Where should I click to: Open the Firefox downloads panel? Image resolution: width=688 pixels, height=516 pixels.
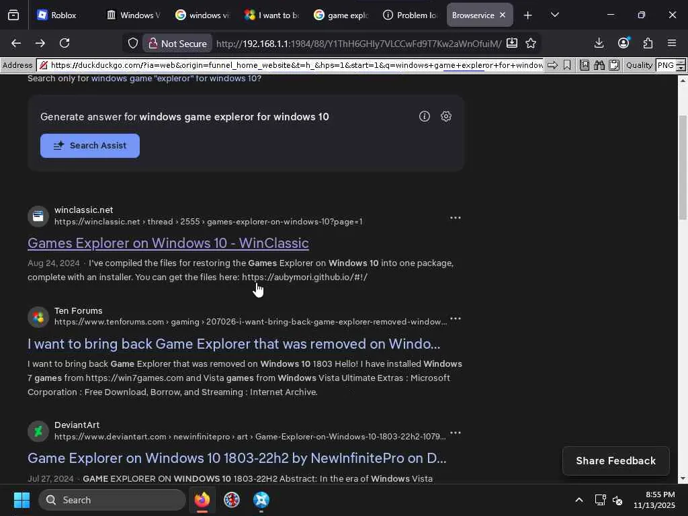point(599,43)
